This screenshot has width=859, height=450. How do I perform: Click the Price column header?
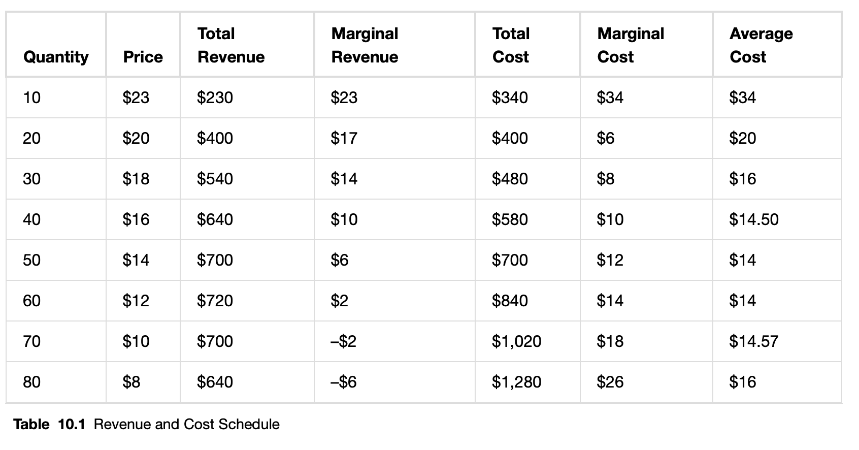[x=143, y=57]
